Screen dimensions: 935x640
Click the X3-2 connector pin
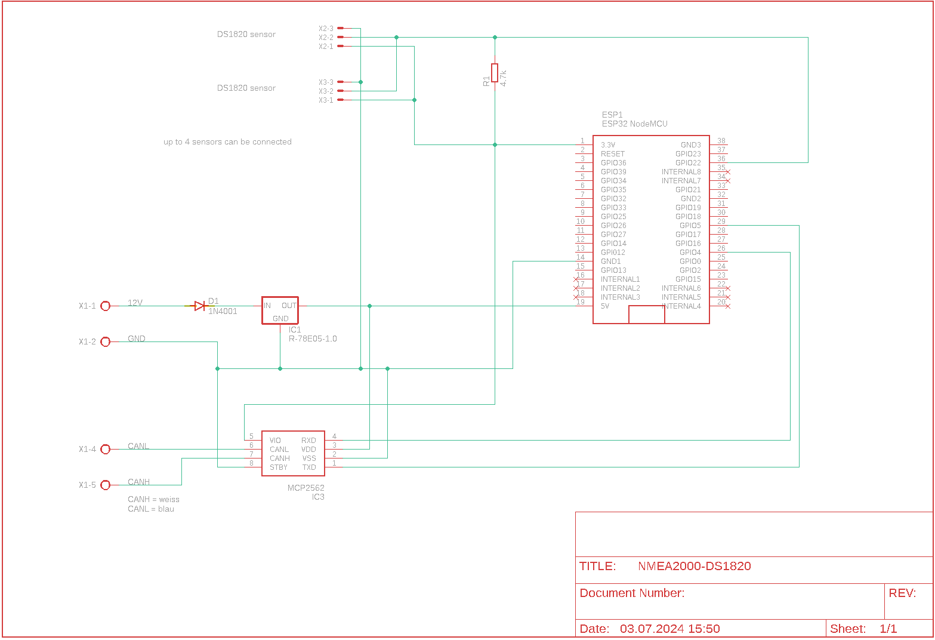click(340, 91)
